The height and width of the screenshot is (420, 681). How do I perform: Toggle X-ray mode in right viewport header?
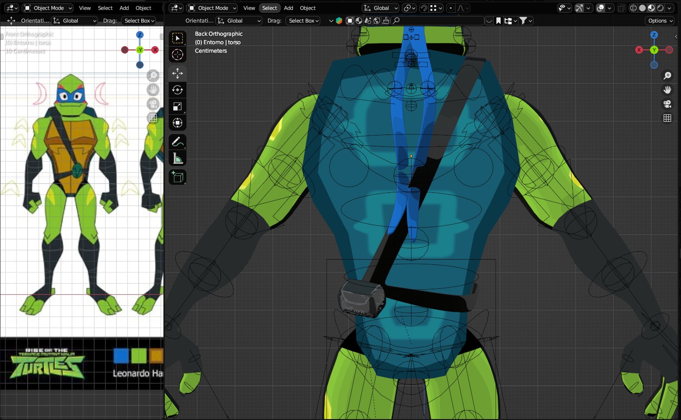[x=622, y=8]
